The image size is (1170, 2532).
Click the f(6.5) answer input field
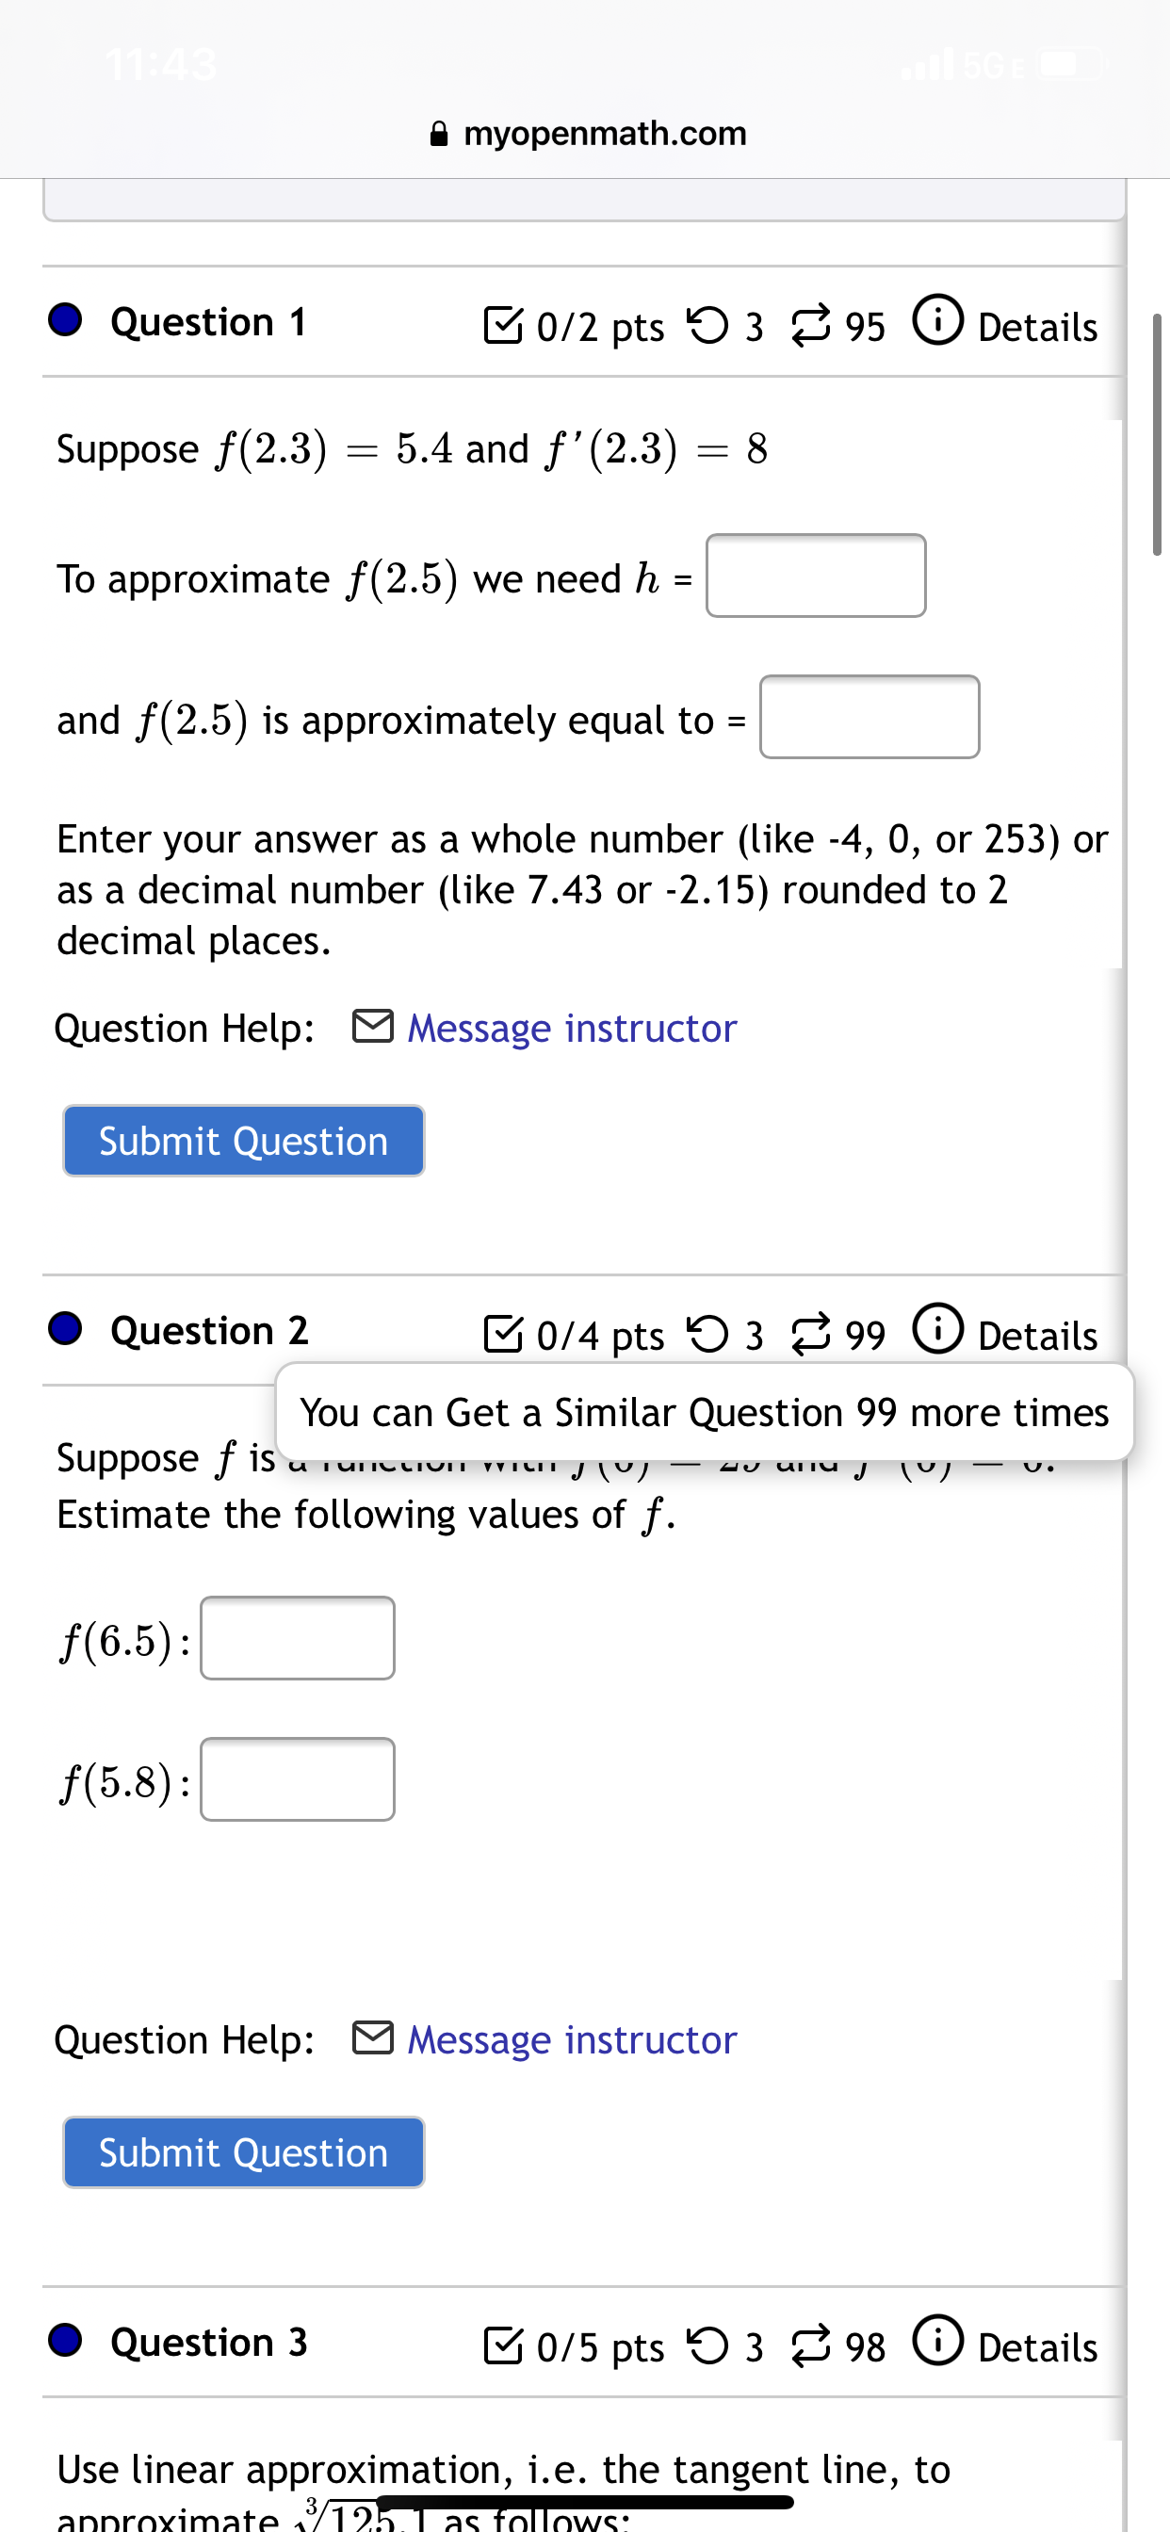pos(297,1638)
